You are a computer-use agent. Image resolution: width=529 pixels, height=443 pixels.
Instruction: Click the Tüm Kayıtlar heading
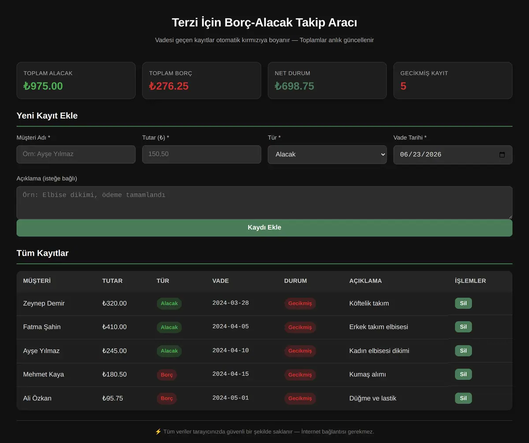(43, 253)
